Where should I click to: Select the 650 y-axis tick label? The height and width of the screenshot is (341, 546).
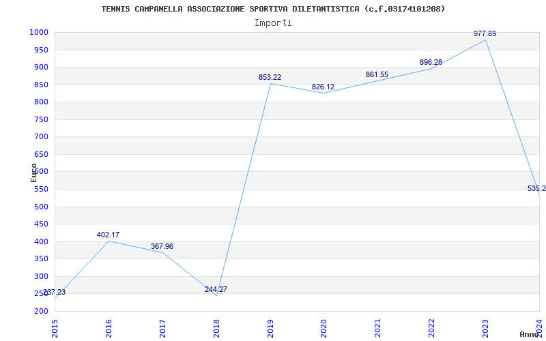coord(41,155)
